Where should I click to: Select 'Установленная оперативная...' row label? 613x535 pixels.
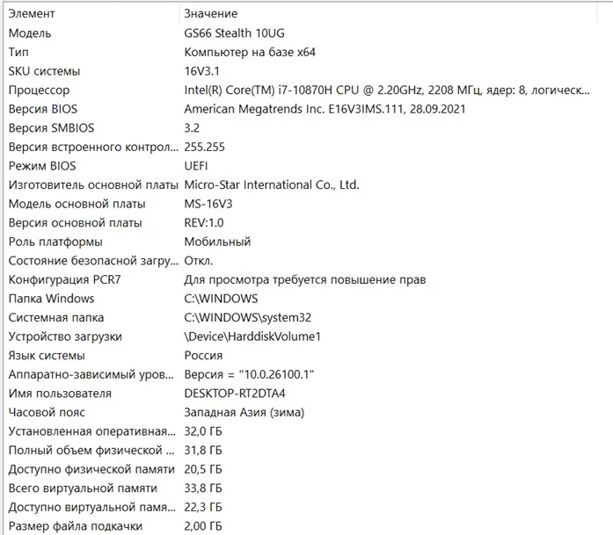[92, 431]
